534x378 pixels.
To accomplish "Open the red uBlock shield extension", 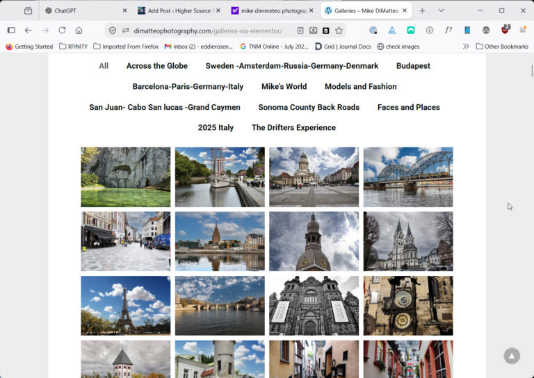I will pyautogui.click(x=505, y=30).
